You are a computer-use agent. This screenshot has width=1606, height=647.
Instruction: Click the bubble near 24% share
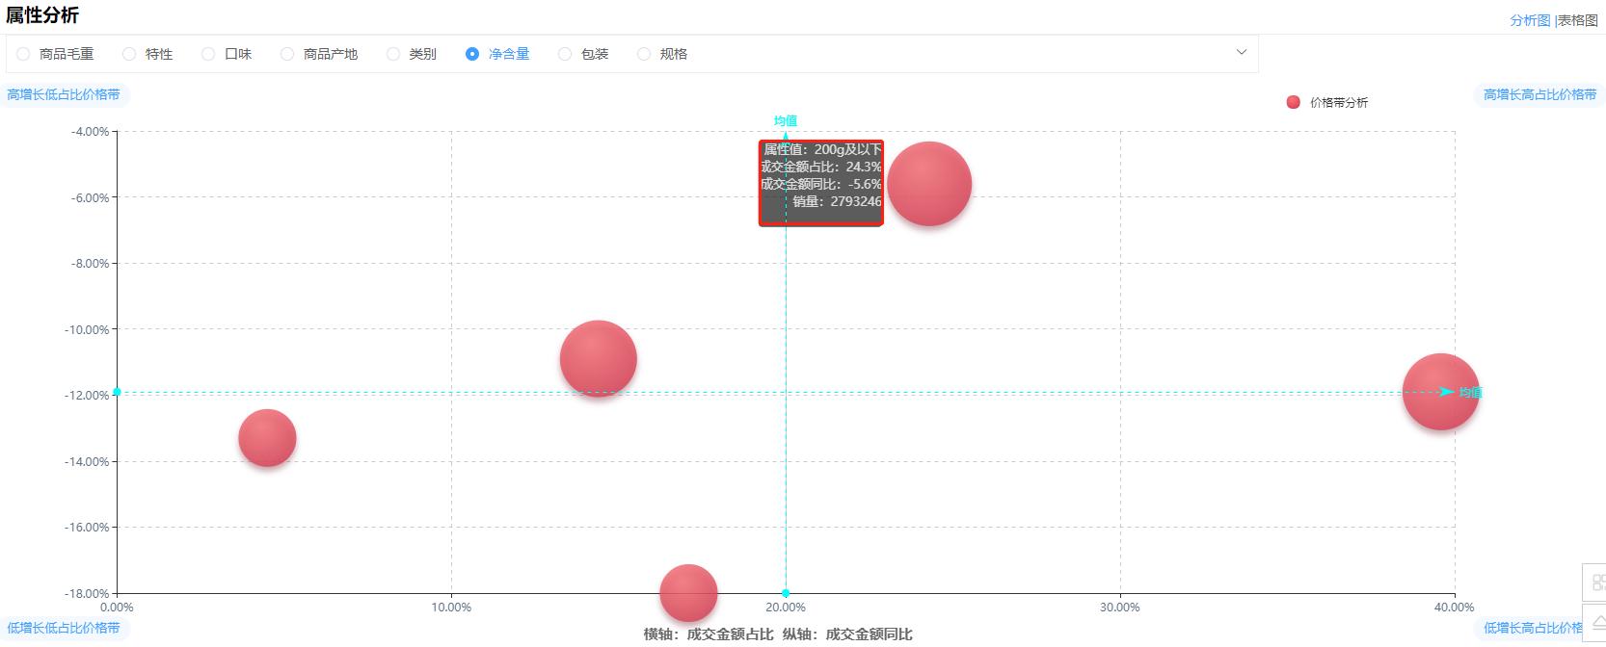929,184
